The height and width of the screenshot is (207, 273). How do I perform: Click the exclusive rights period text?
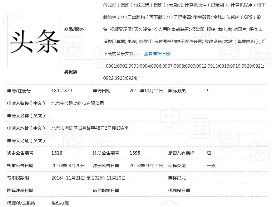tap(89, 178)
